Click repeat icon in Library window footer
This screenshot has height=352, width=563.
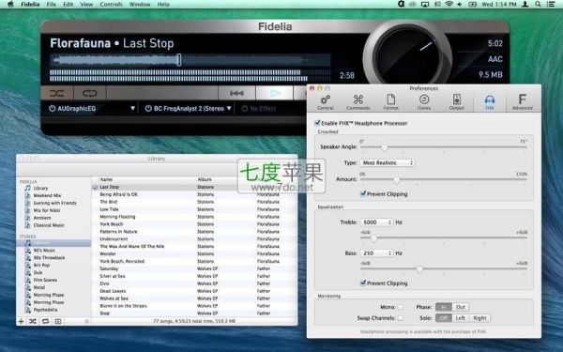[x=45, y=321]
